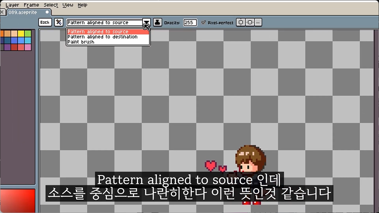Choose the 'Paint brush' option
Screen dimensions: 379x213
click(x=108, y=42)
